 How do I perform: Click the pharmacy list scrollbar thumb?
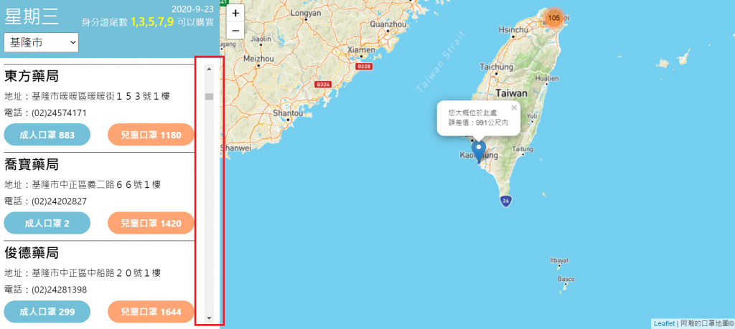pyautogui.click(x=209, y=97)
